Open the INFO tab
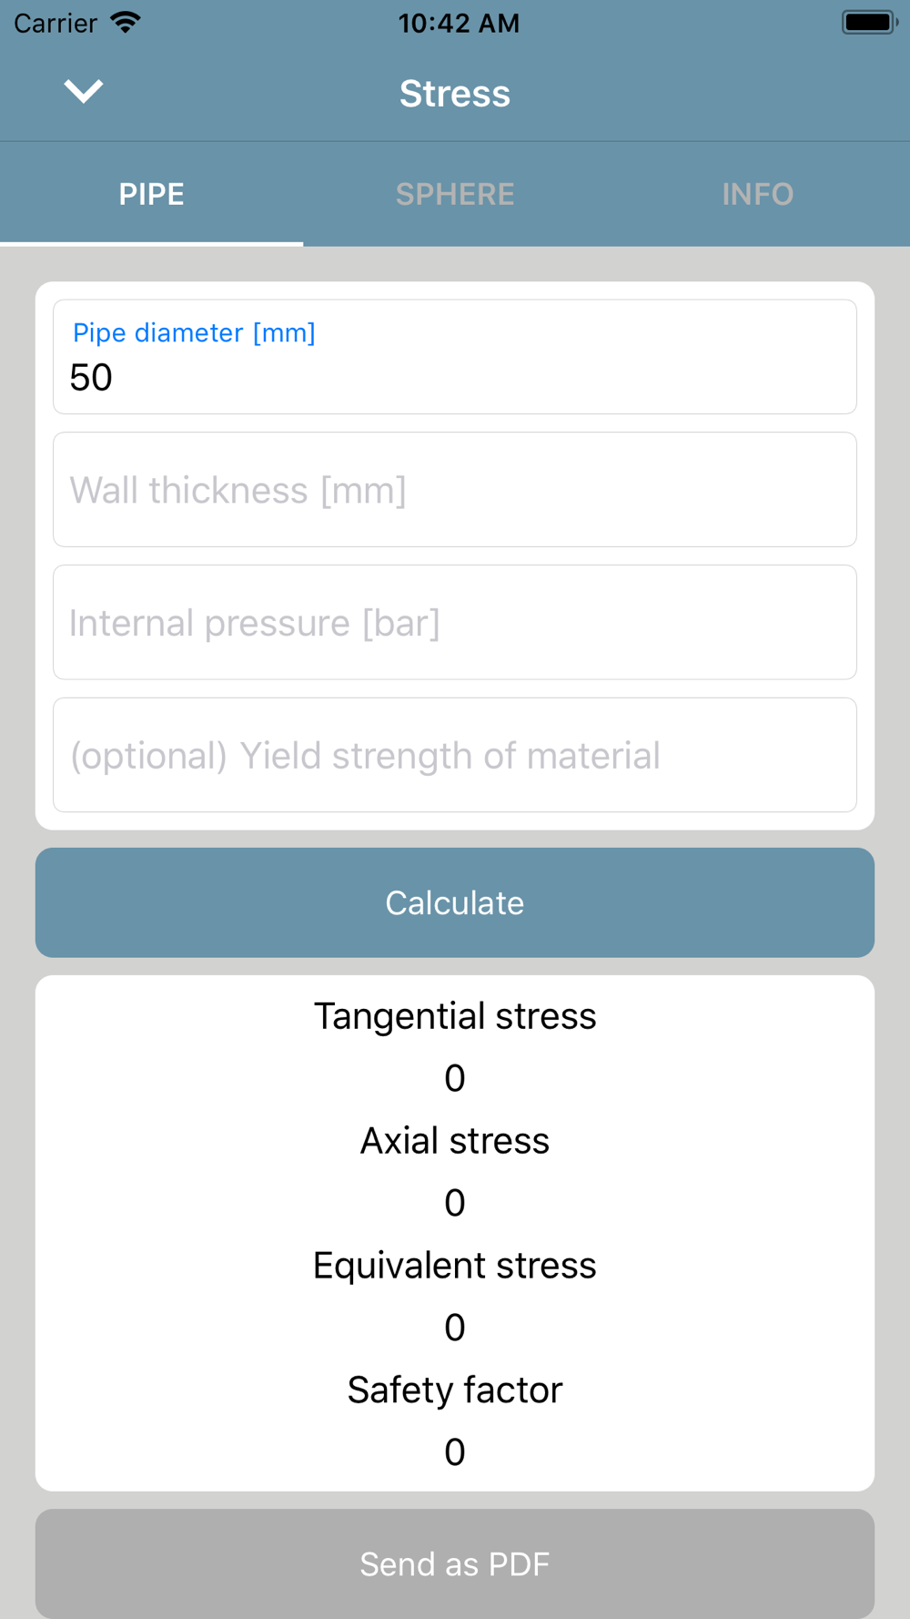910x1619 pixels. pyautogui.click(x=757, y=194)
